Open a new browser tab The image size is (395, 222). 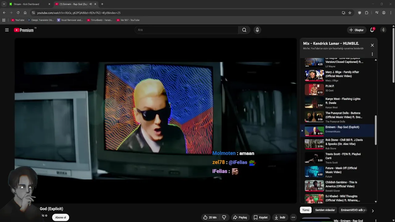(102, 4)
